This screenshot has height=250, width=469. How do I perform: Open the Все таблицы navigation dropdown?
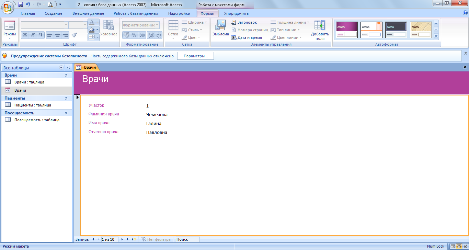[61, 68]
